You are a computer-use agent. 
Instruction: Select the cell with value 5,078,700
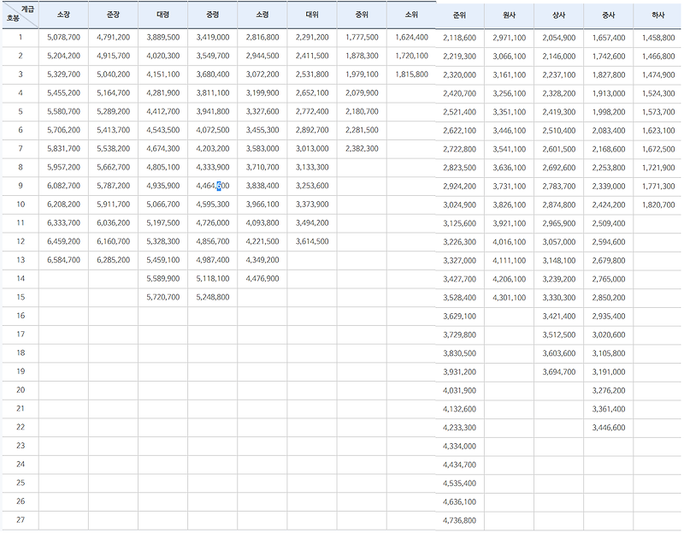[x=63, y=38]
